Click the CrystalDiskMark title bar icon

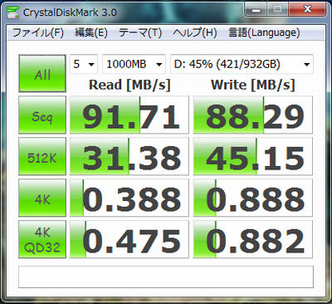pos(12,12)
